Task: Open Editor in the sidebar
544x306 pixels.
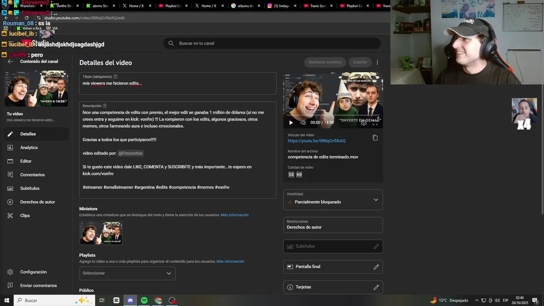Action: point(36,161)
